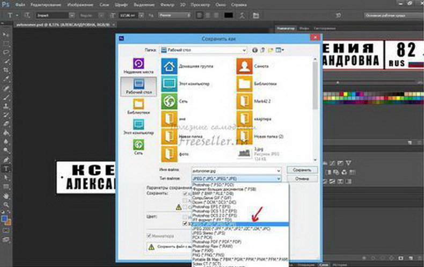424x267 pixels.
Task: Click the Сохранить button
Action: [302, 170]
